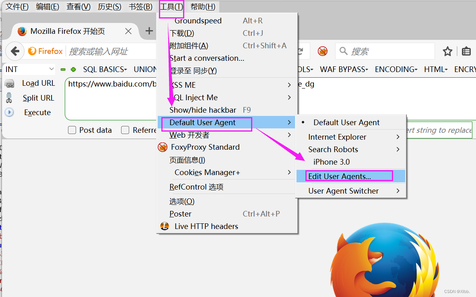This screenshot has height=297, width=476.
Task: Open 页面信息(I) menu item
Action: [227, 160]
